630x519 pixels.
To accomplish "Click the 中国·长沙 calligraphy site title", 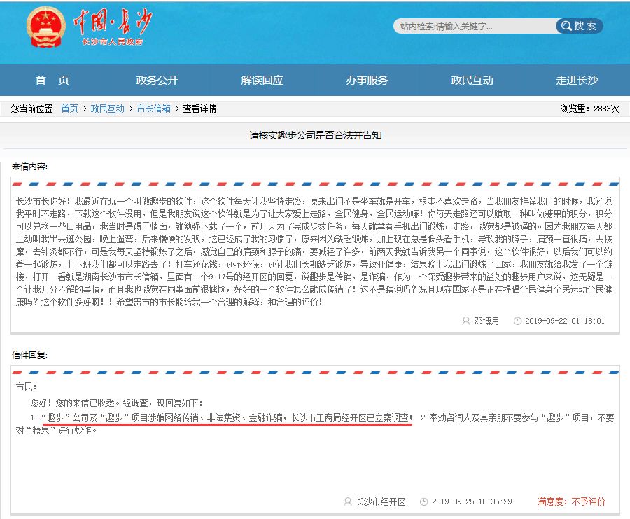I will (113, 21).
